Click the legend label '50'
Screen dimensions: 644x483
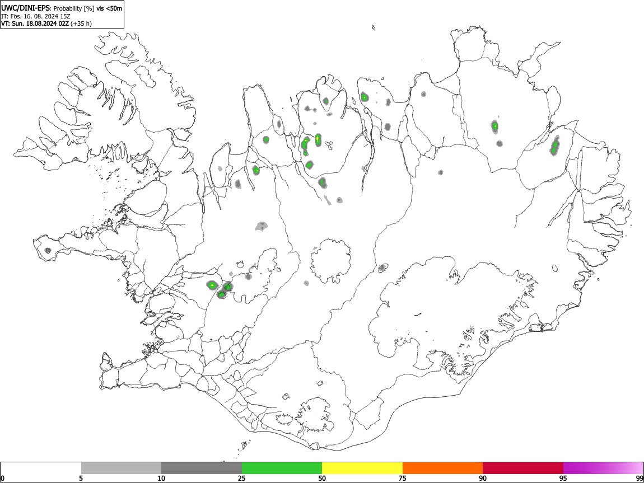(x=322, y=478)
